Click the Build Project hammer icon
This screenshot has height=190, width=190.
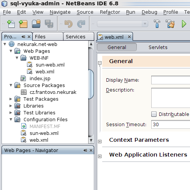pyautogui.click(x=157, y=24)
